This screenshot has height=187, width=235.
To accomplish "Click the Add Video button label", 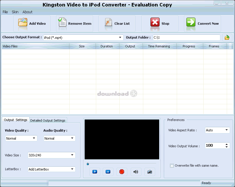I will (x=37, y=24).
